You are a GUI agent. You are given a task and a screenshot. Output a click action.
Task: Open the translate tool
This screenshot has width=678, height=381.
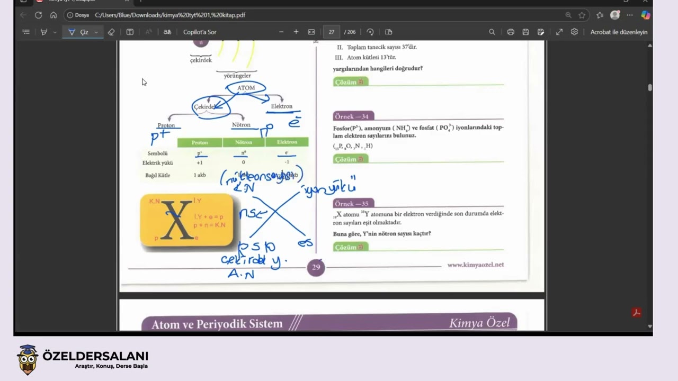(167, 32)
